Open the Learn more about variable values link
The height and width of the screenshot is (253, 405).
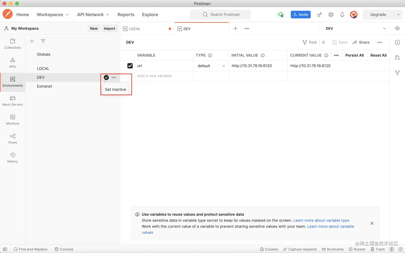click(331, 226)
